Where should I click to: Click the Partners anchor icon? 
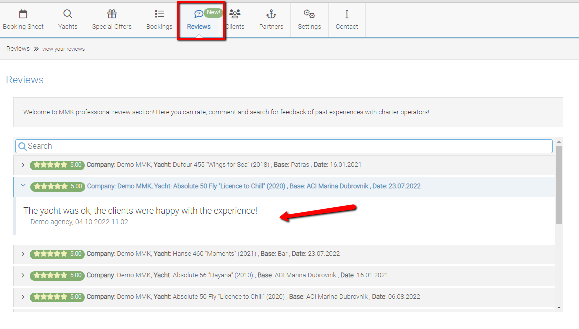[271, 14]
